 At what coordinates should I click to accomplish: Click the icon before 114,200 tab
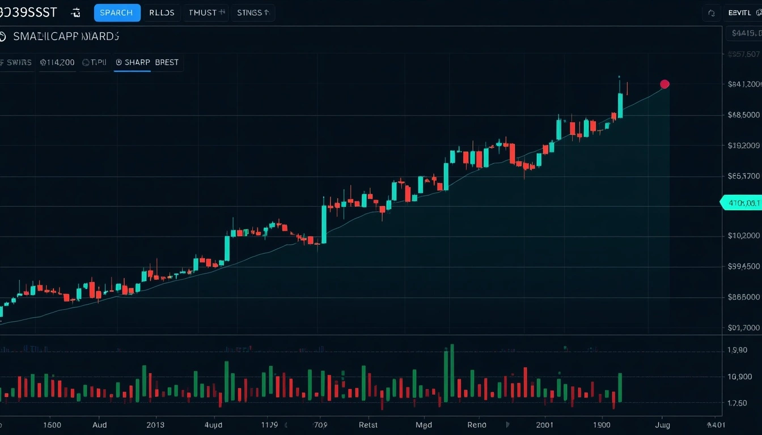(x=43, y=63)
